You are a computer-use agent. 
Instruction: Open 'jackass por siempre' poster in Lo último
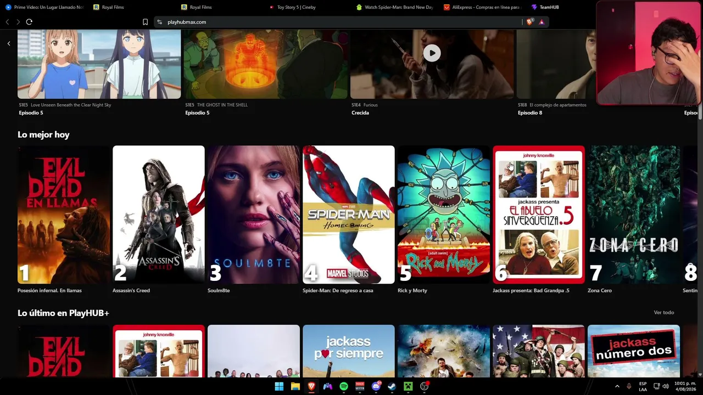(x=348, y=351)
